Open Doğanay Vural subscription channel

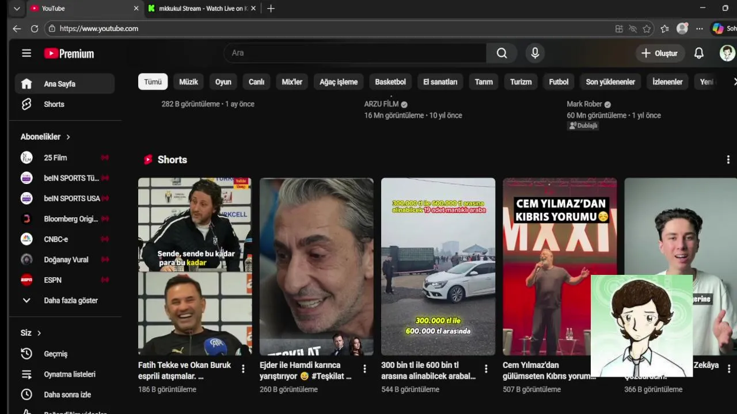(x=65, y=260)
